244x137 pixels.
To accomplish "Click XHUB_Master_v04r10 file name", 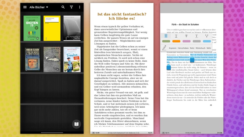I will (x=193, y=133).
